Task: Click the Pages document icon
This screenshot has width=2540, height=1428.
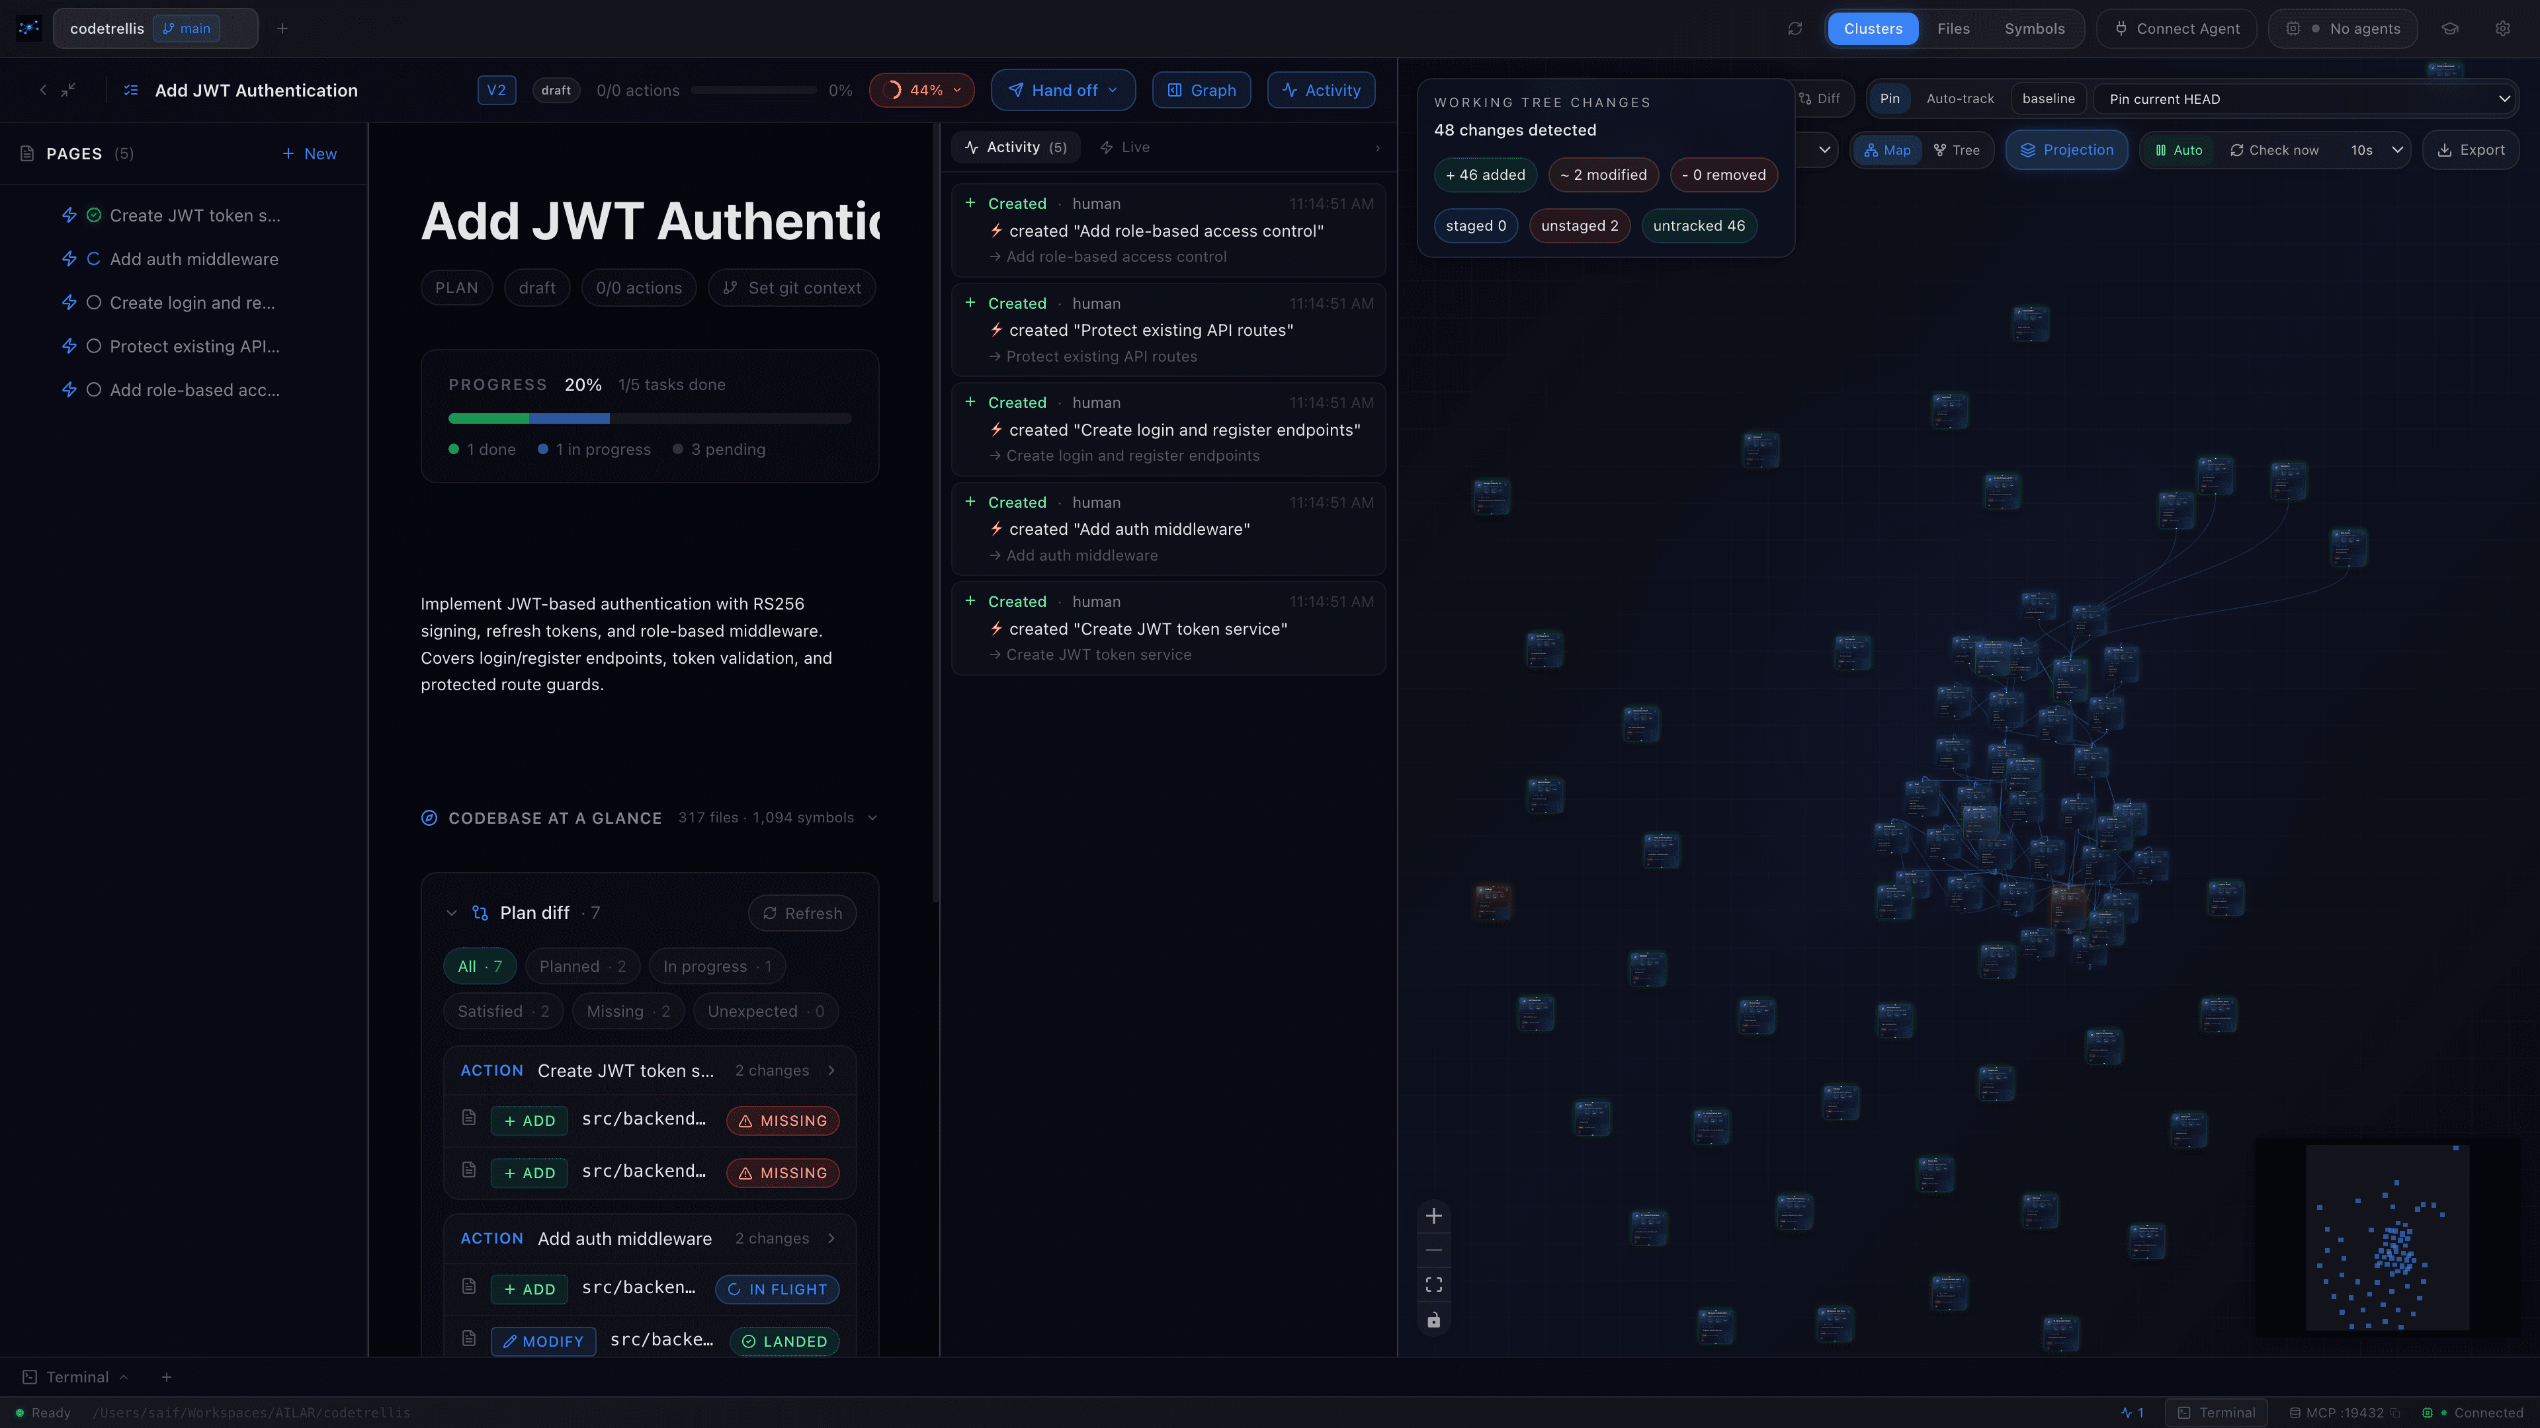Action: click(x=28, y=153)
